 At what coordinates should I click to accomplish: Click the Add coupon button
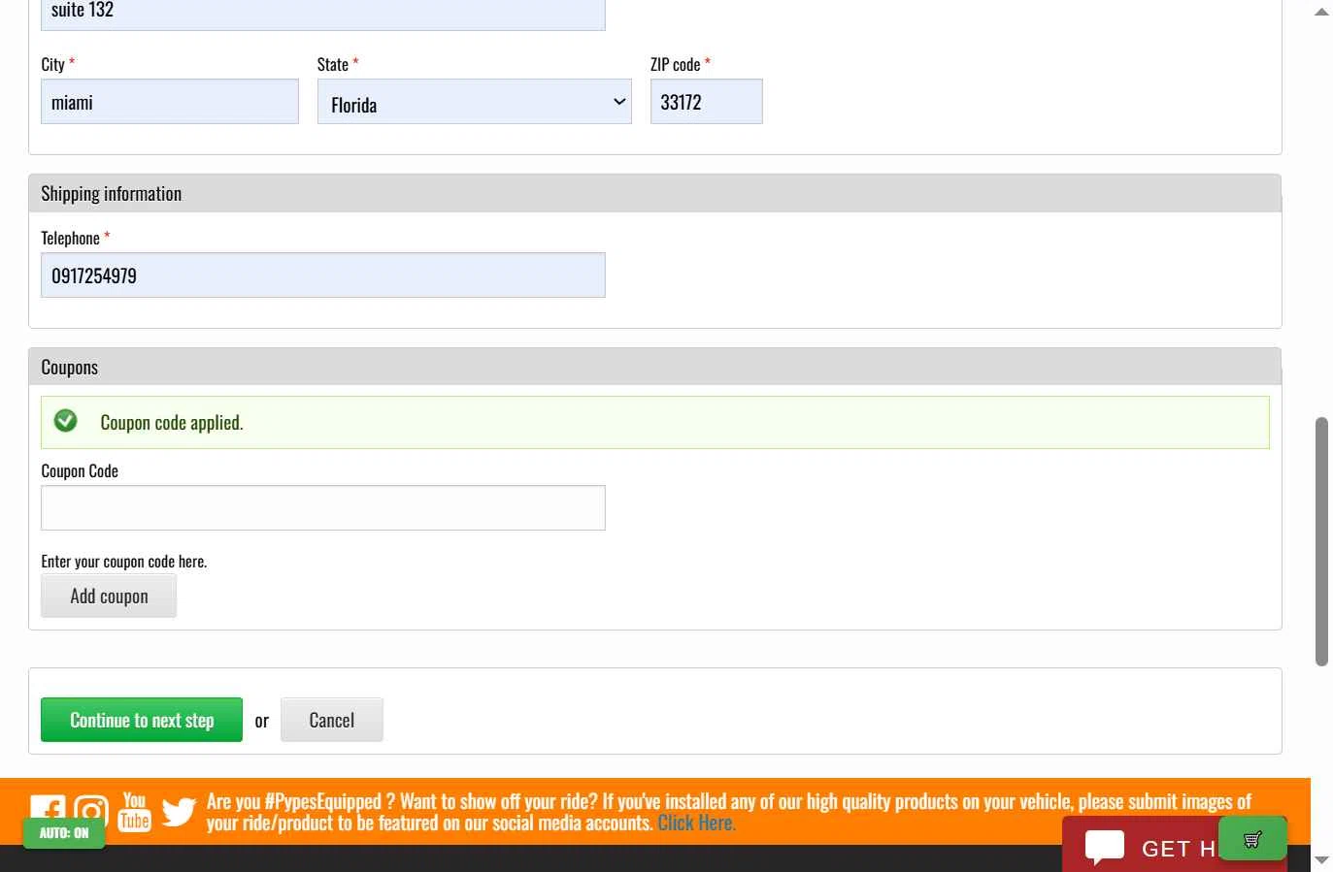click(x=109, y=596)
